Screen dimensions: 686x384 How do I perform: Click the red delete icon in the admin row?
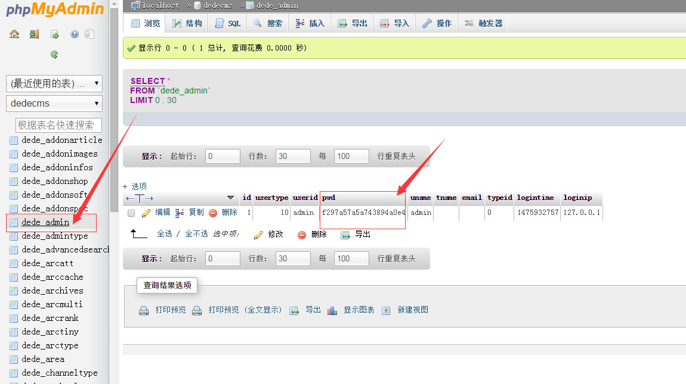tap(213, 213)
